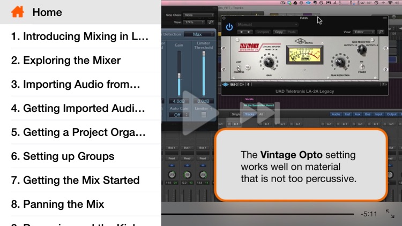This screenshot has width=402, height=226.
Task: Click the Wi-Fi icon in the menu bar
Action: [x=390, y=3]
